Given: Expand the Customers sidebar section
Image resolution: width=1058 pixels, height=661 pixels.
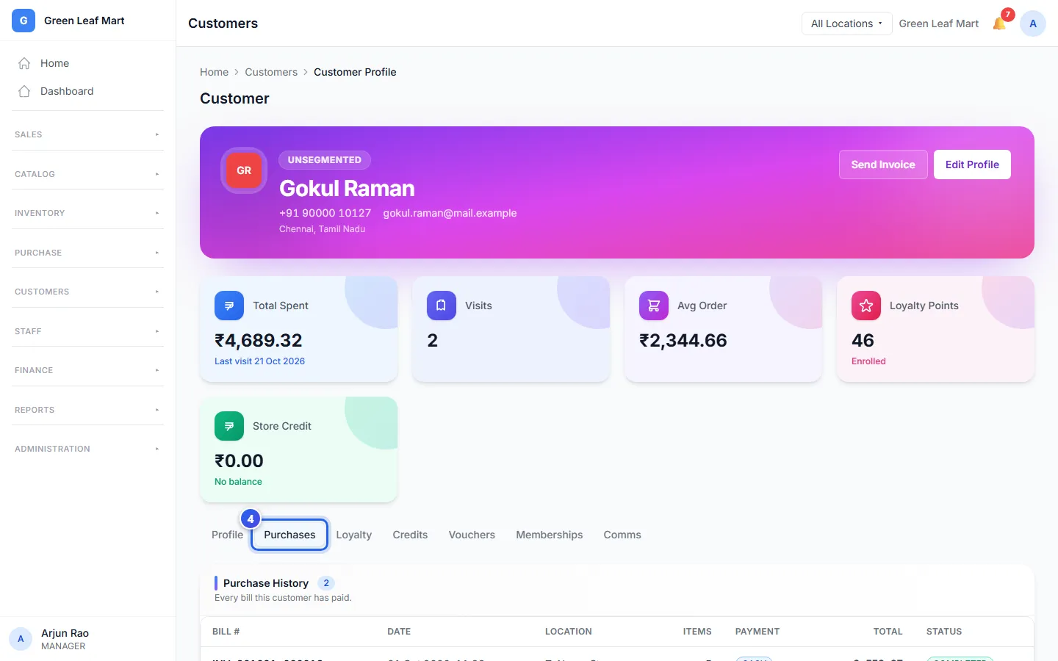Looking at the screenshot, I should 87,292.
